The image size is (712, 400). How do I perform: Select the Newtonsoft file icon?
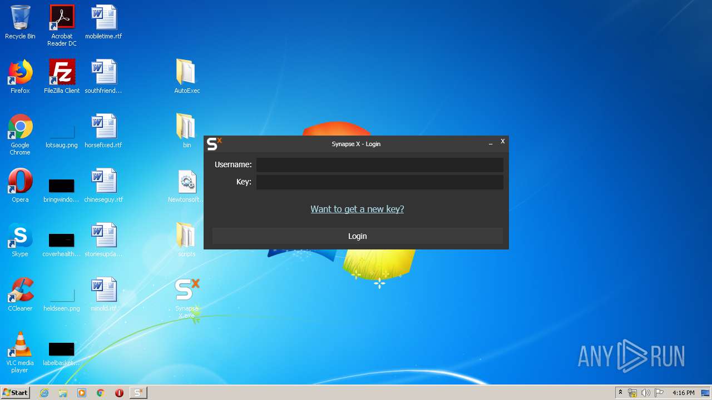tap(187, 186)
